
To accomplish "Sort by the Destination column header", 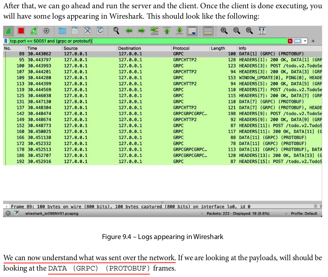I will point(144,48).
